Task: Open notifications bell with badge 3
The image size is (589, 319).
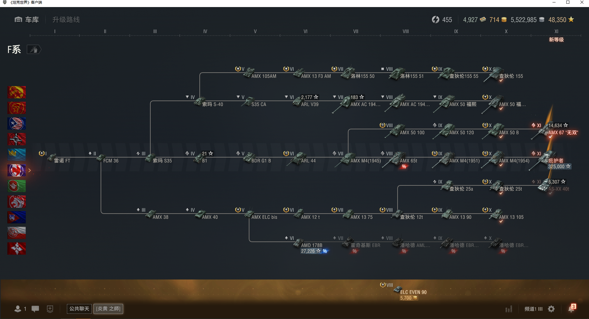Action: [x=572, y=308]
